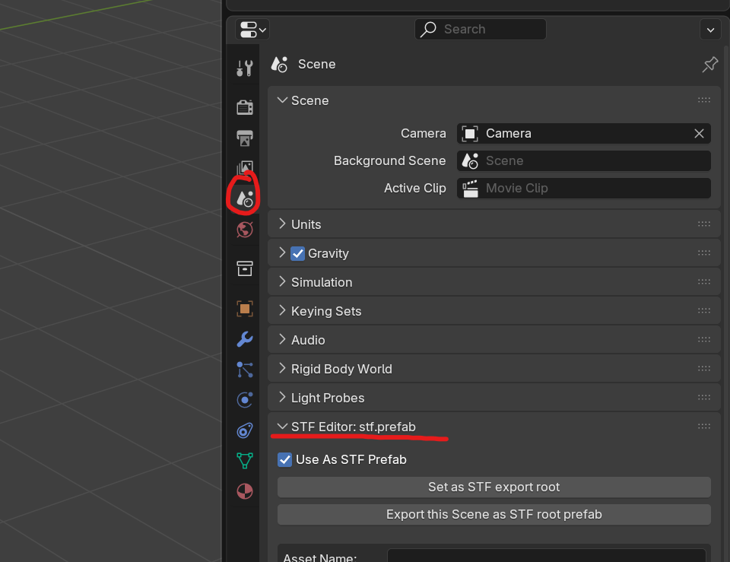Screen dimensions: 730x562
Task: Grab the Light Probes panel drag handle
Action: click(x=704, y=397)
